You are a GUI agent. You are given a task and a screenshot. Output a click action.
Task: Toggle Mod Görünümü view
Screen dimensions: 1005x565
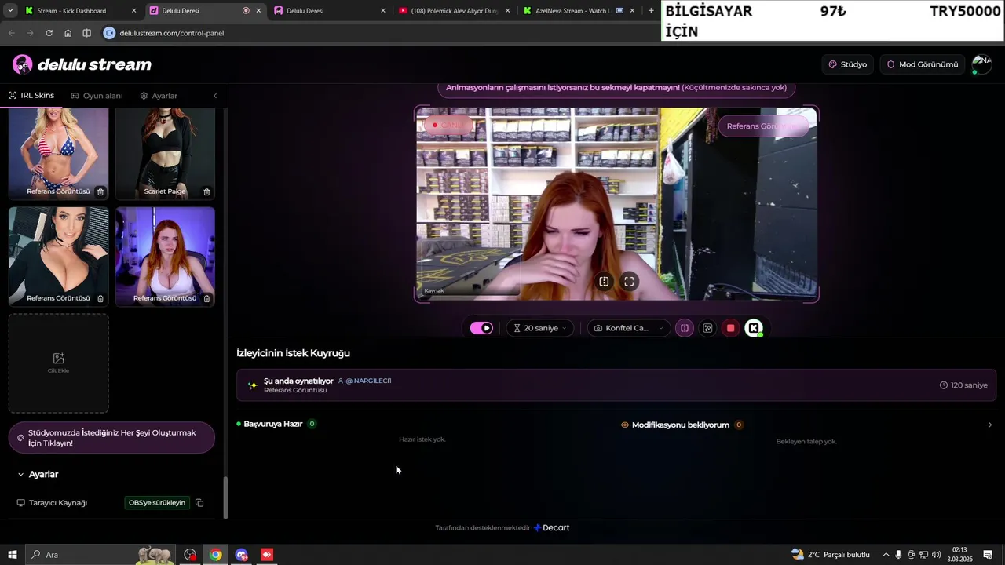[923, 64]
